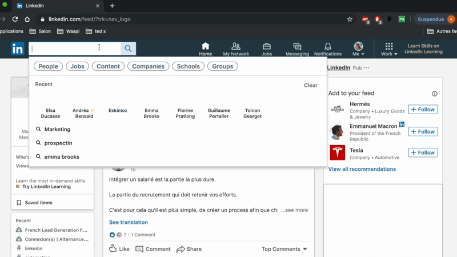Click into the LinkedIn search field
Screen dimensions: 457x257
pos(75,49)
